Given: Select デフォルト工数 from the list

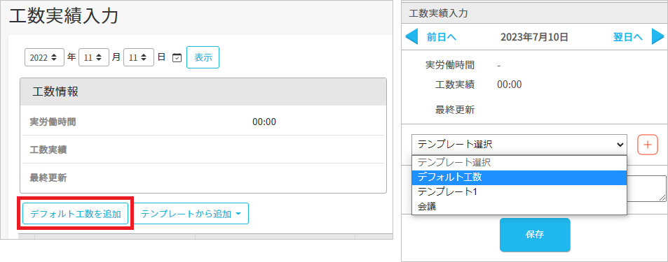Looking at the screenshot, I should [x=519, y=177].
